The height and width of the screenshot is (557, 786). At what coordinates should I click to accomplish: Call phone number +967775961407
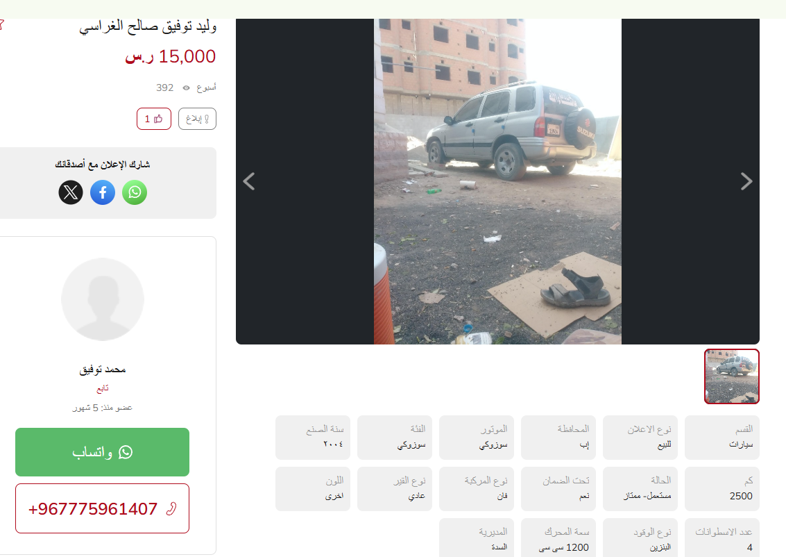pyautogui.click(x=102, y=508)
